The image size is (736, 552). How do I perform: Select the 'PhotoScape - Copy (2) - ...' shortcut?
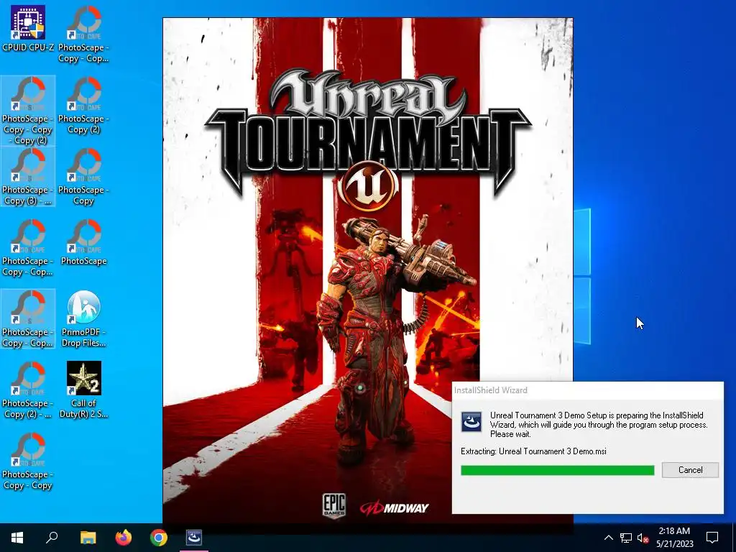pyautogui.click(x=28, y=390)
